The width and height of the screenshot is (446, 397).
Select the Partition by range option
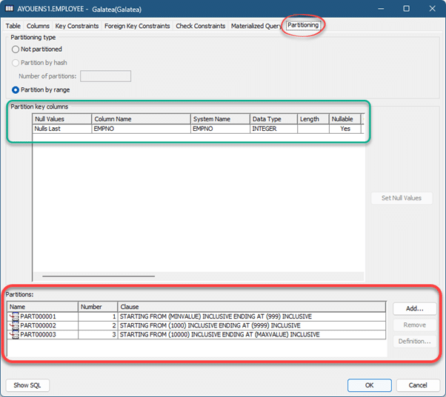(x=16, y=89)
